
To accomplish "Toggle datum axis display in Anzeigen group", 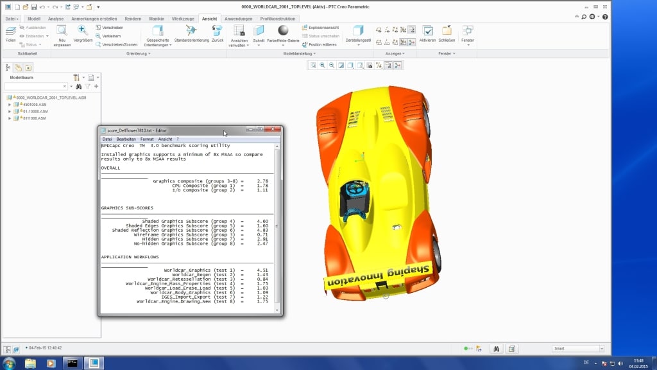I will 387,30.
